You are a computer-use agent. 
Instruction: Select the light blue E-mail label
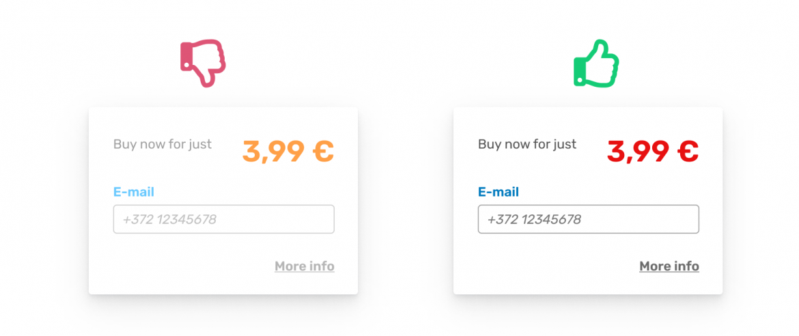click(133, 192)
